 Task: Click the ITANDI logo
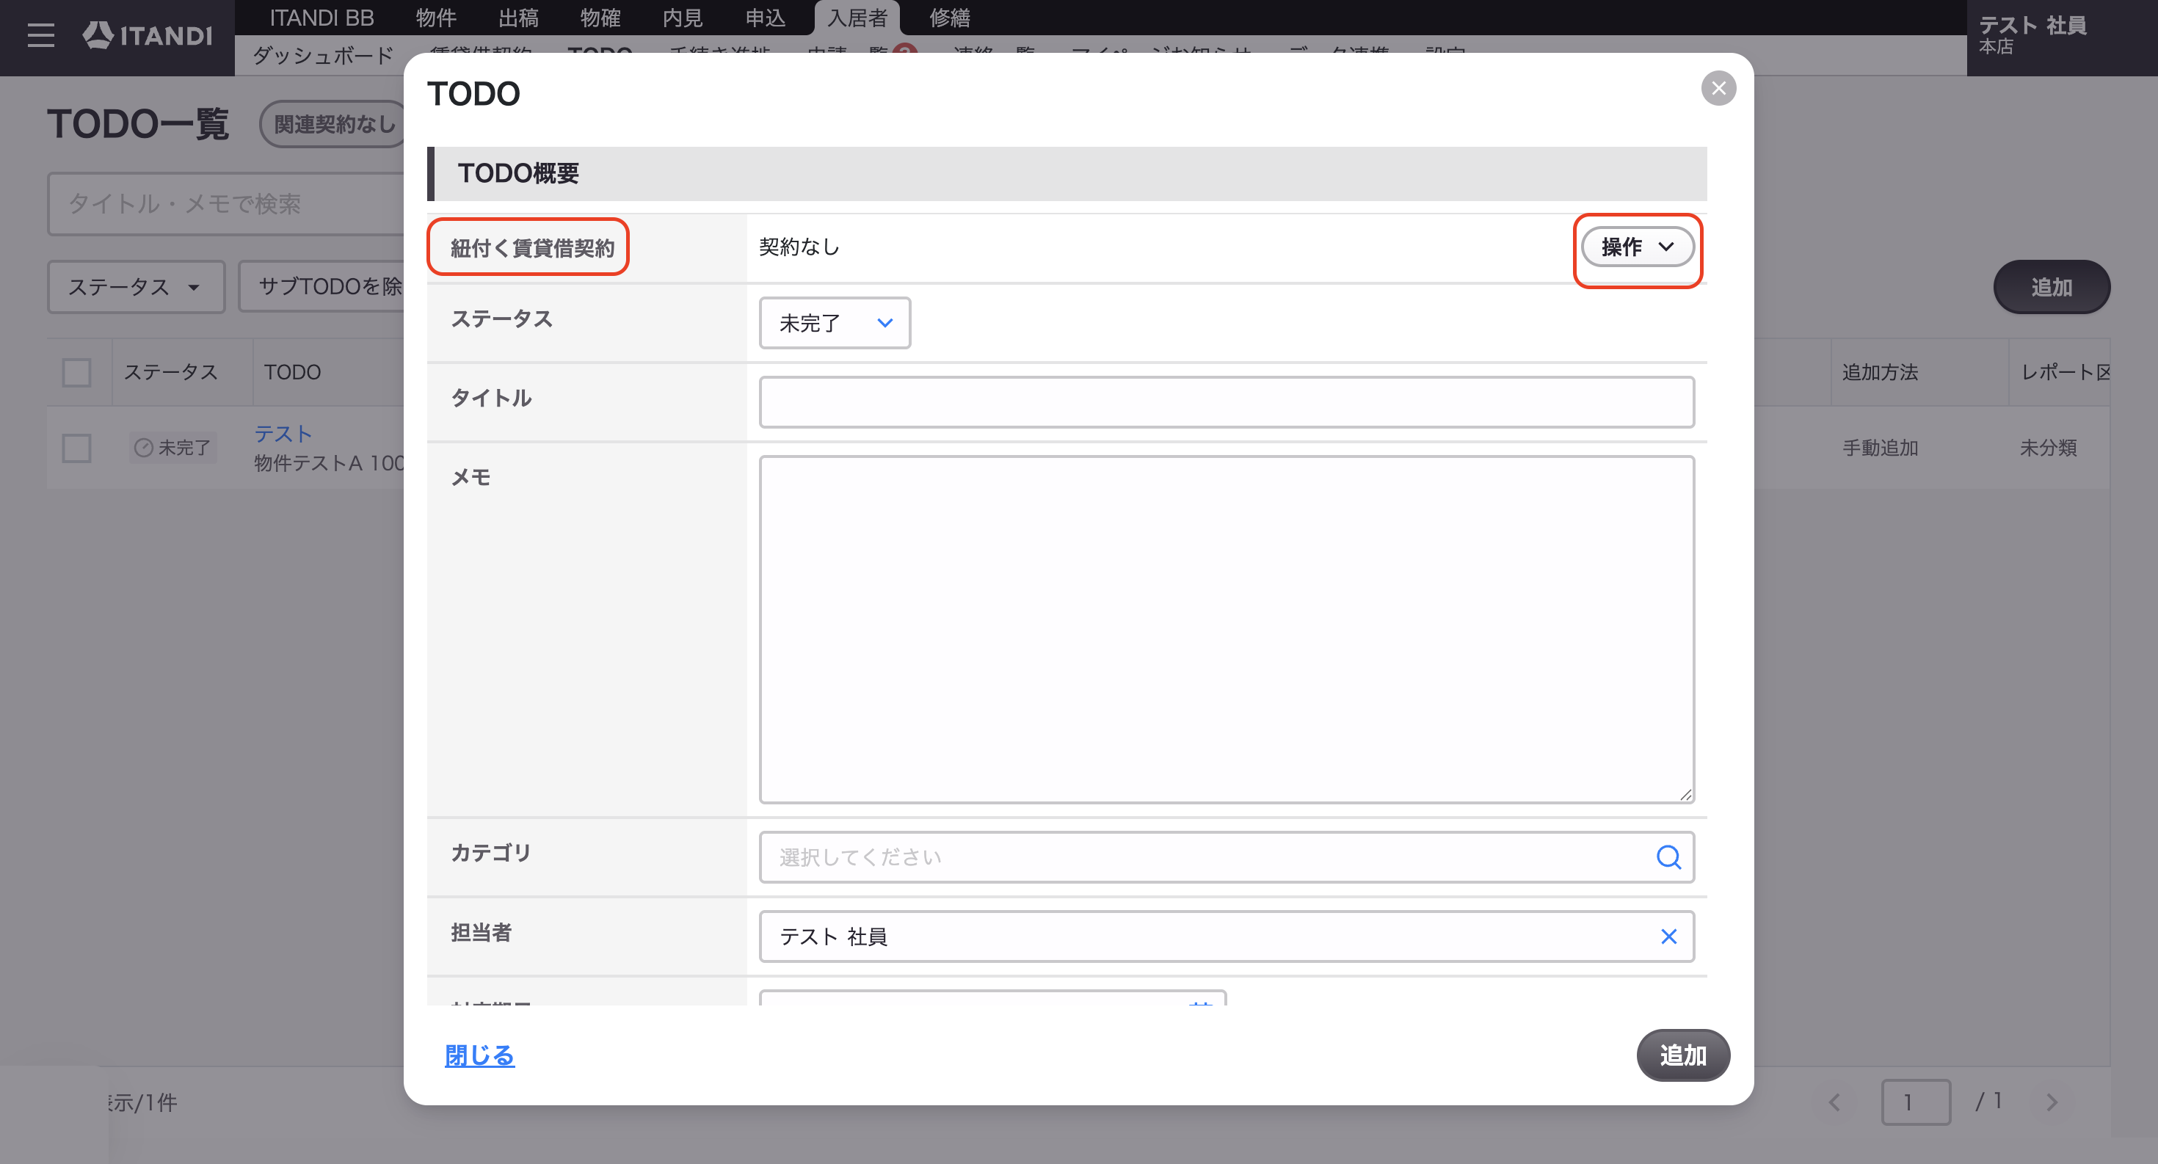coord(148,35)
